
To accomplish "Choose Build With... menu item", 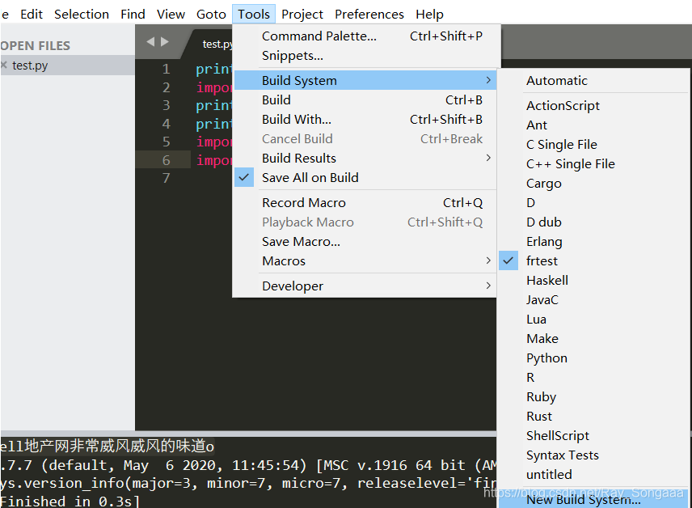I will pyautogui.click(x=365, y=119).
